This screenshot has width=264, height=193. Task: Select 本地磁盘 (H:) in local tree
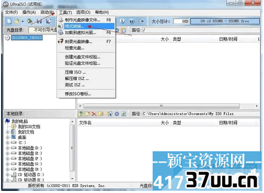[30, 169]
